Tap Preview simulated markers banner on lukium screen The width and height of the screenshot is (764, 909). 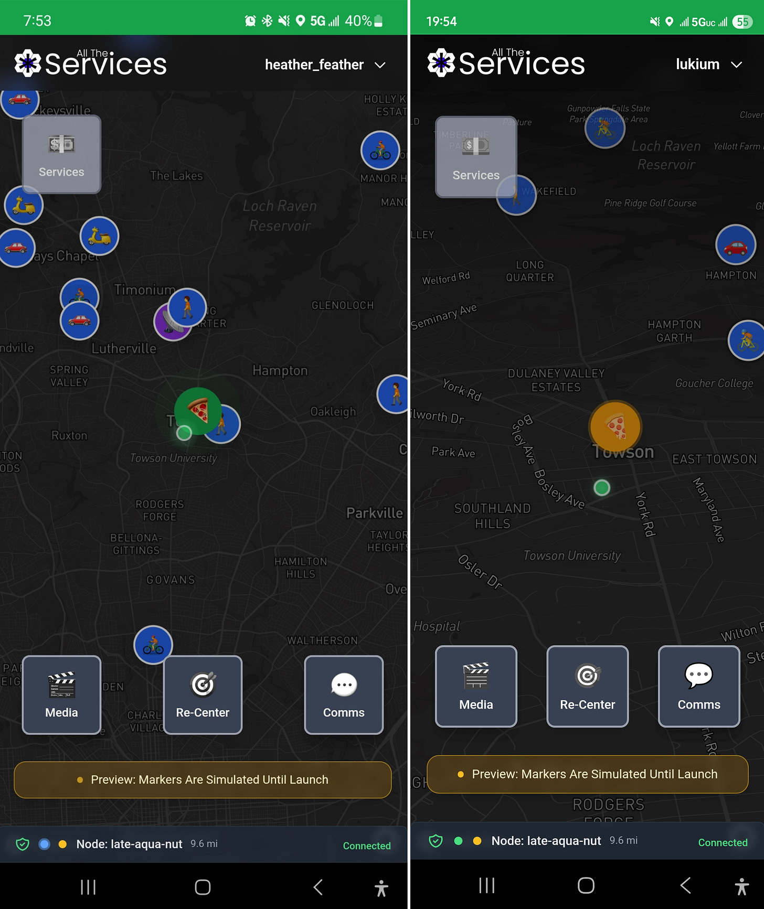(588, 774)
